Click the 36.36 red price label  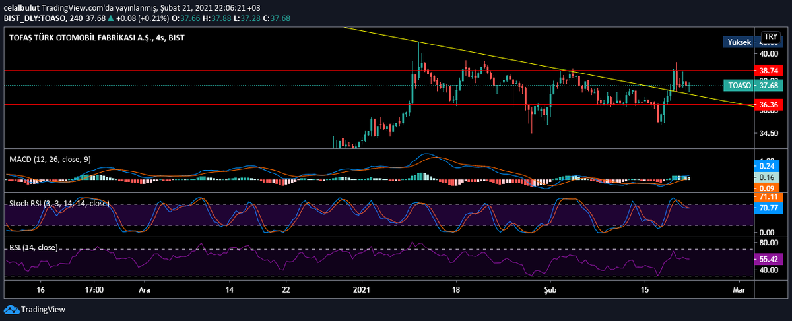(768, 104)
